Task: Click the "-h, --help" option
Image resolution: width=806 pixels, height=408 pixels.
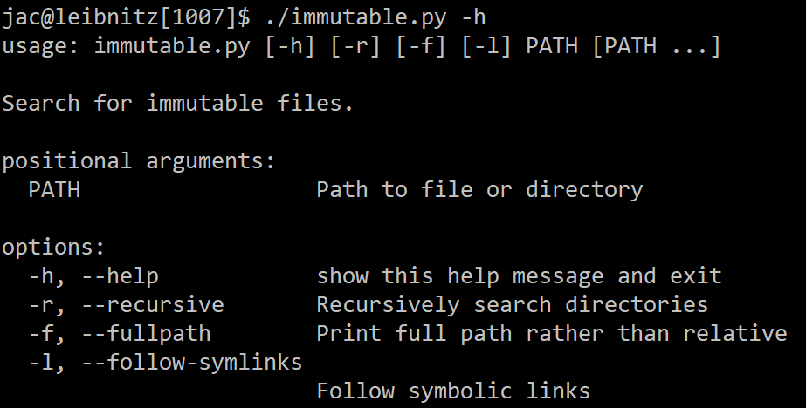Action: [x=93, y=275]
